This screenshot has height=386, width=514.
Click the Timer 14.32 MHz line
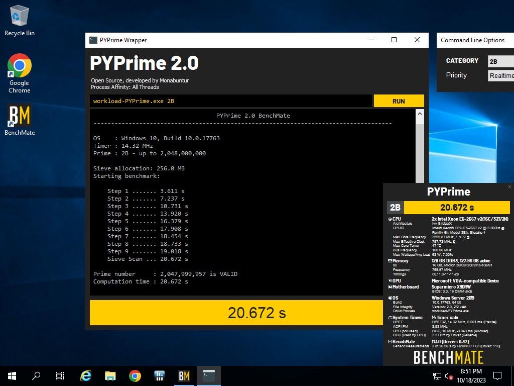point(123,146)
